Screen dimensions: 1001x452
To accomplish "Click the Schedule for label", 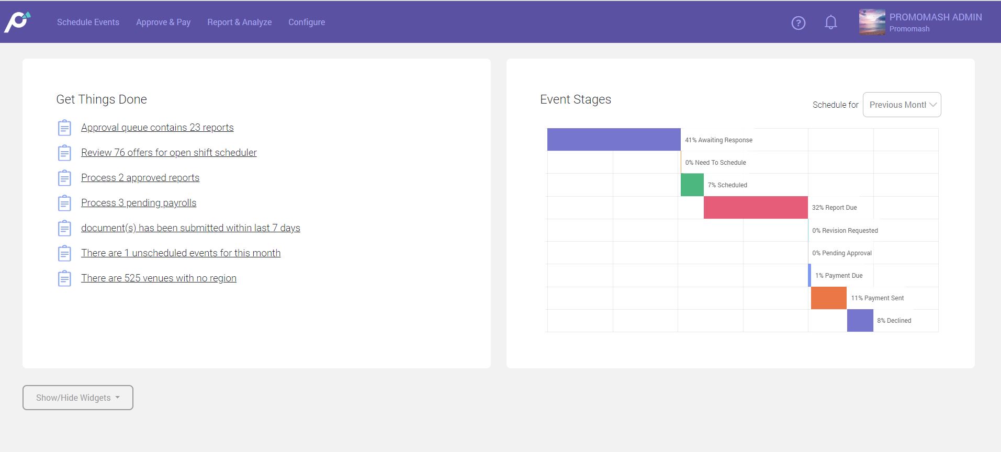I will 835,105.
